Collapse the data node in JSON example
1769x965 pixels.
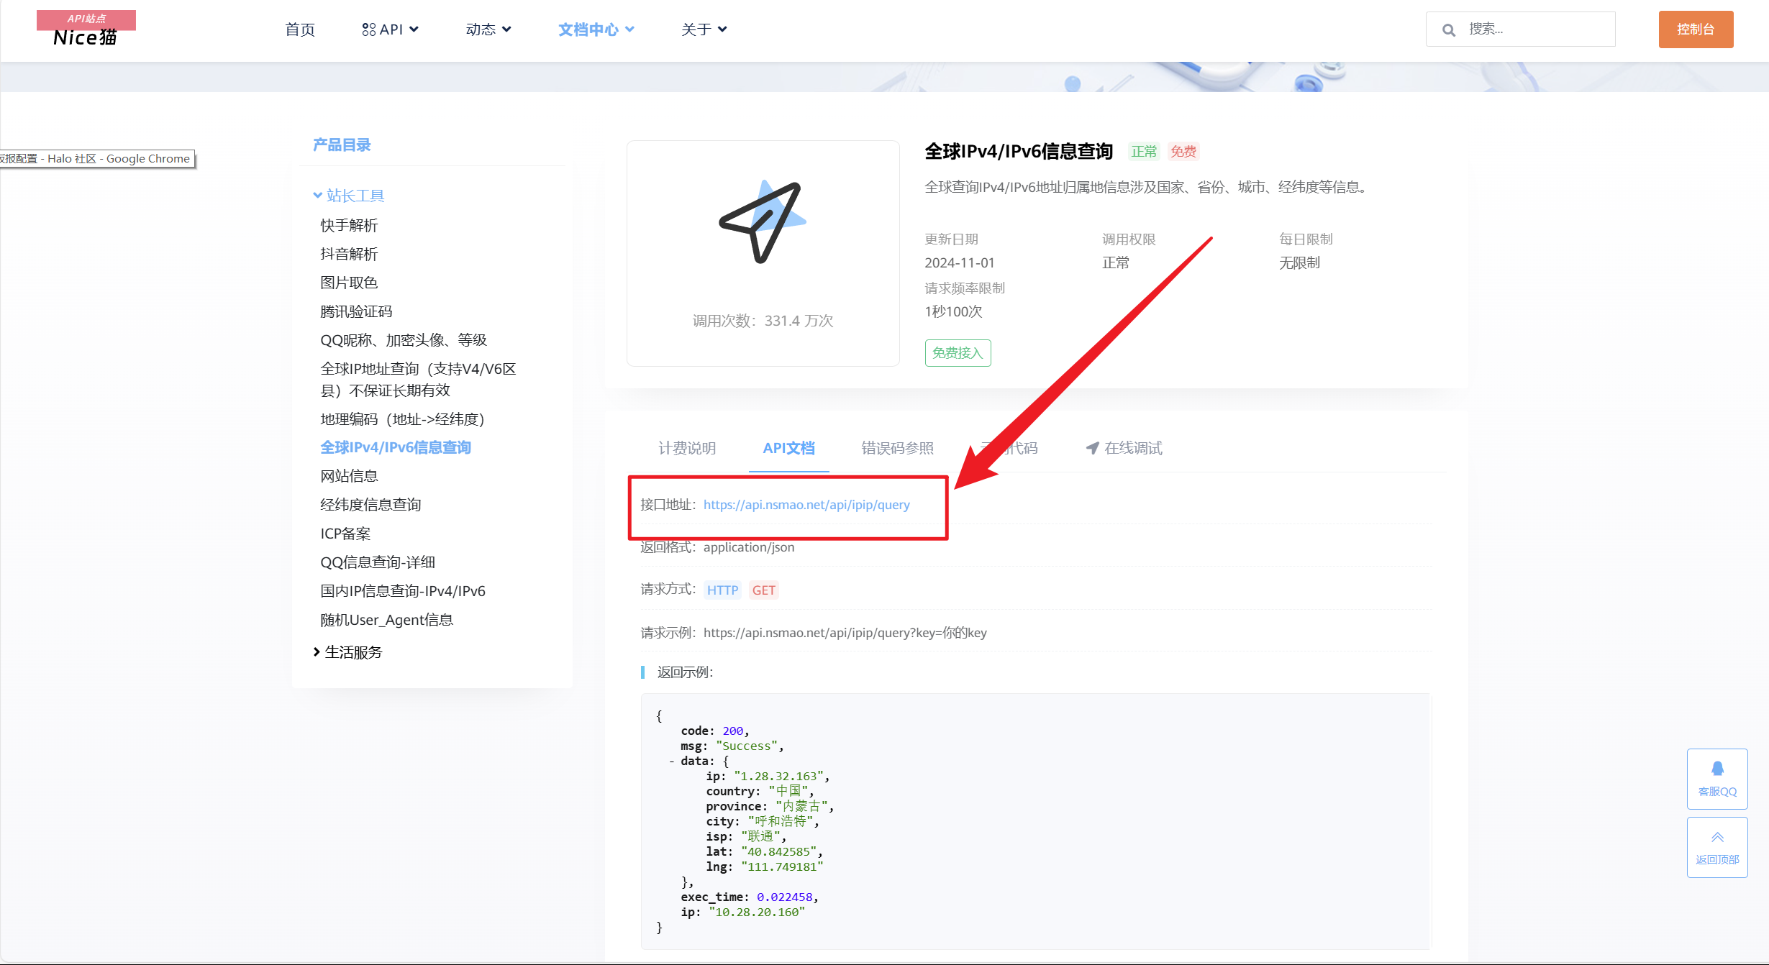(672, 761)
